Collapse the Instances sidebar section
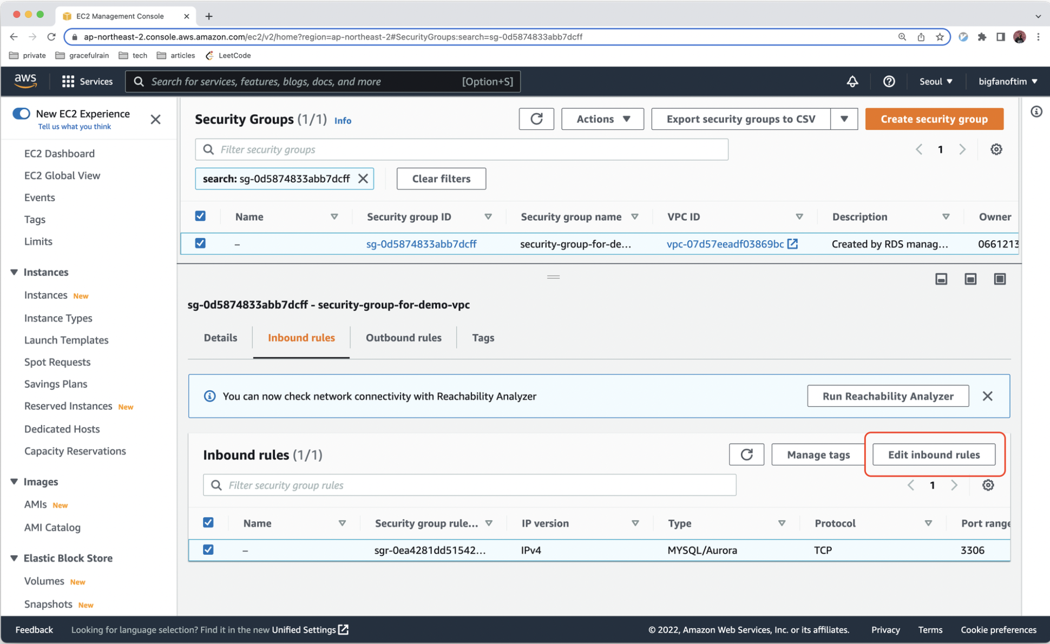 14,272
